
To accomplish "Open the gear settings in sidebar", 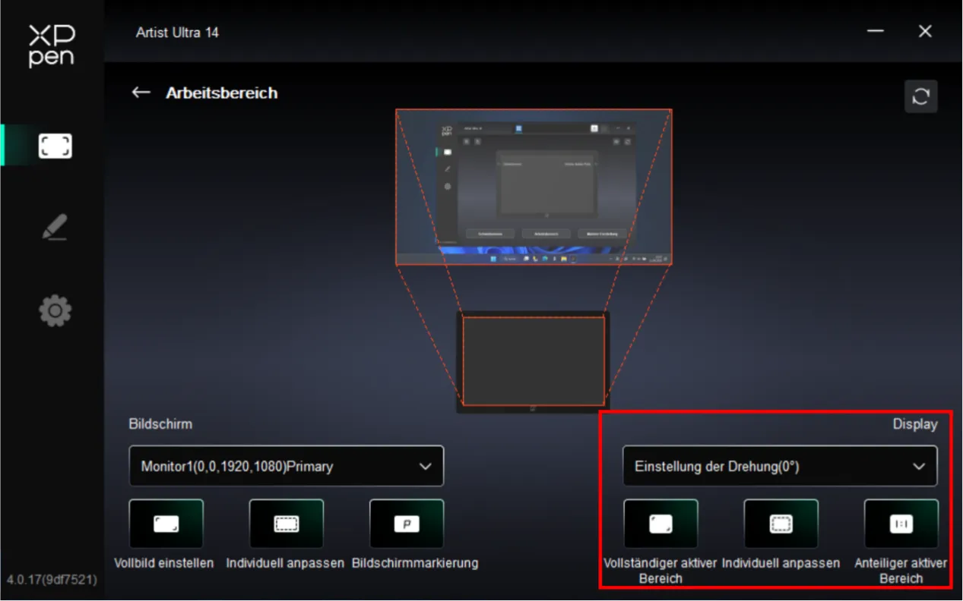I will pyautogui.click(x=55, y=311).
